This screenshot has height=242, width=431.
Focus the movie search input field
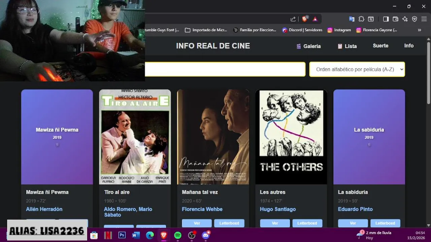click(225, 69)
